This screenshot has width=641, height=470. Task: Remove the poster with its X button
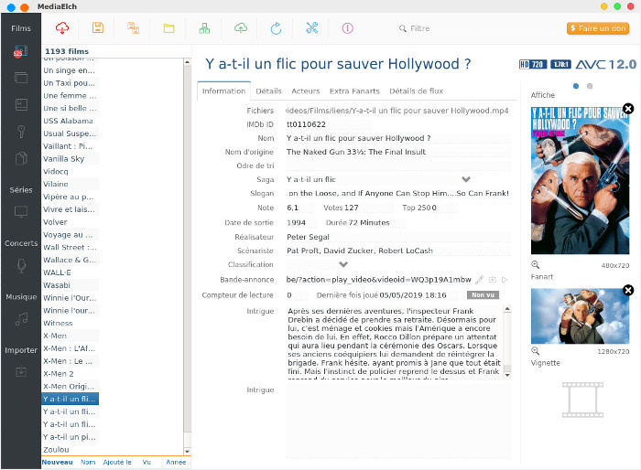628,109
